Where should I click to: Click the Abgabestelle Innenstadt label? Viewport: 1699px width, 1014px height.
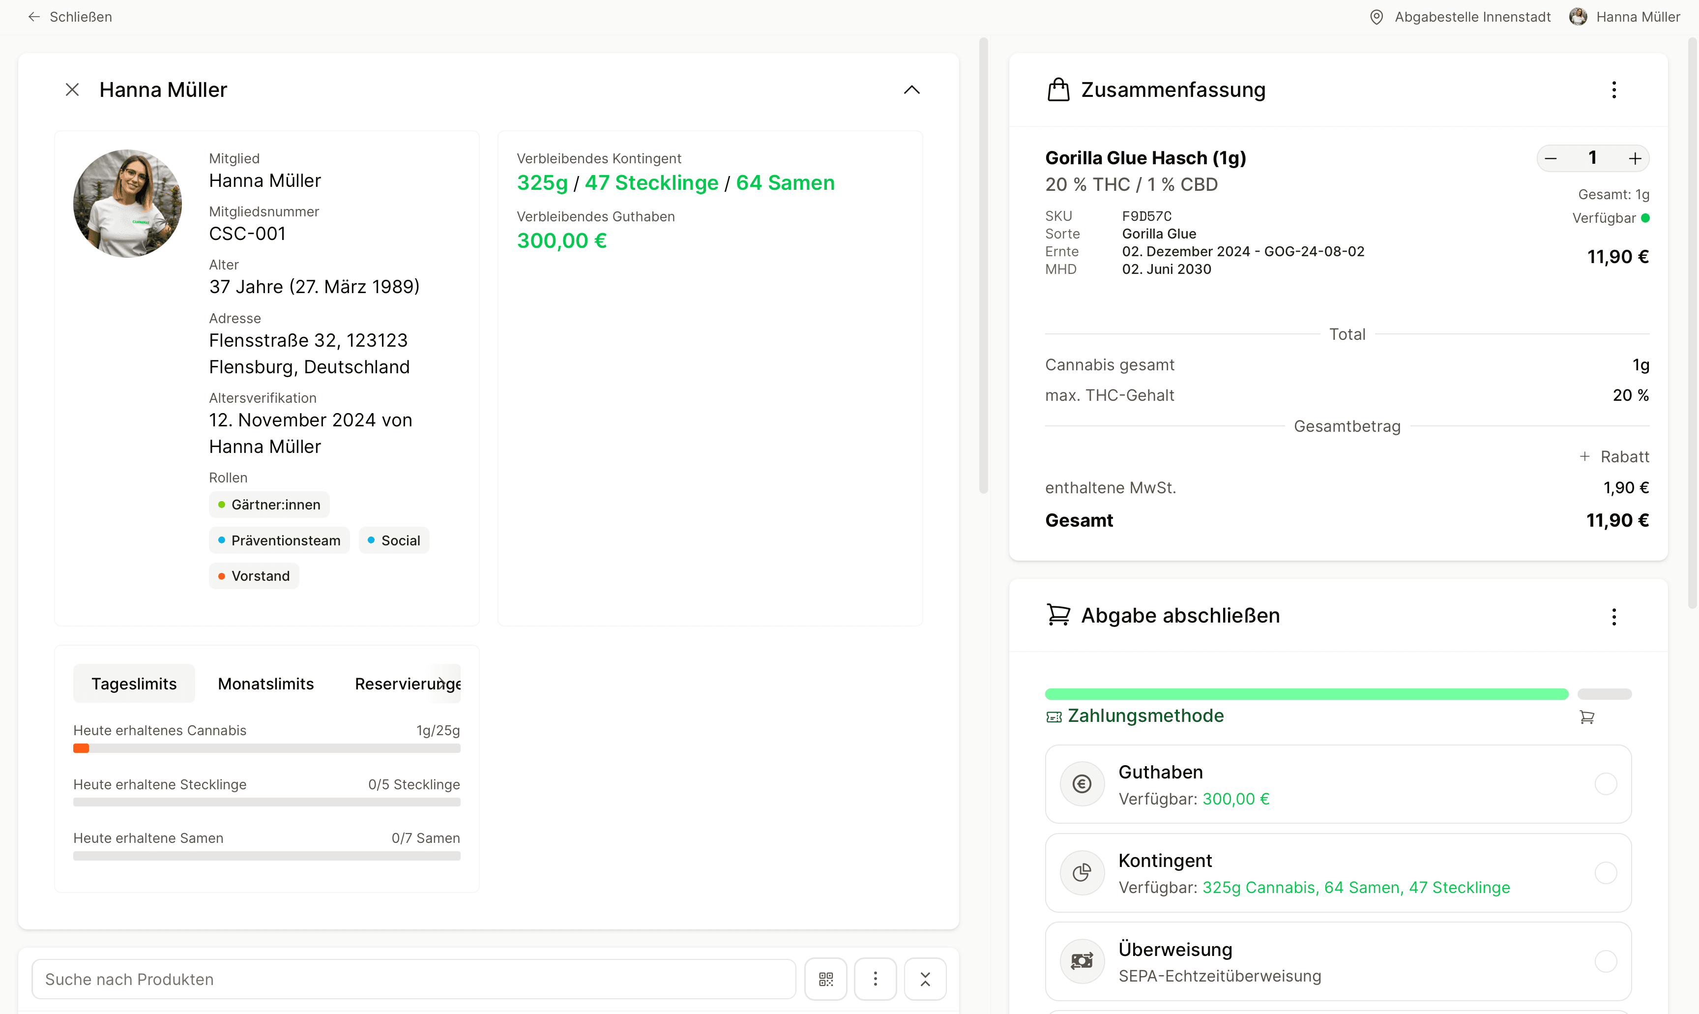[1472, 17]
